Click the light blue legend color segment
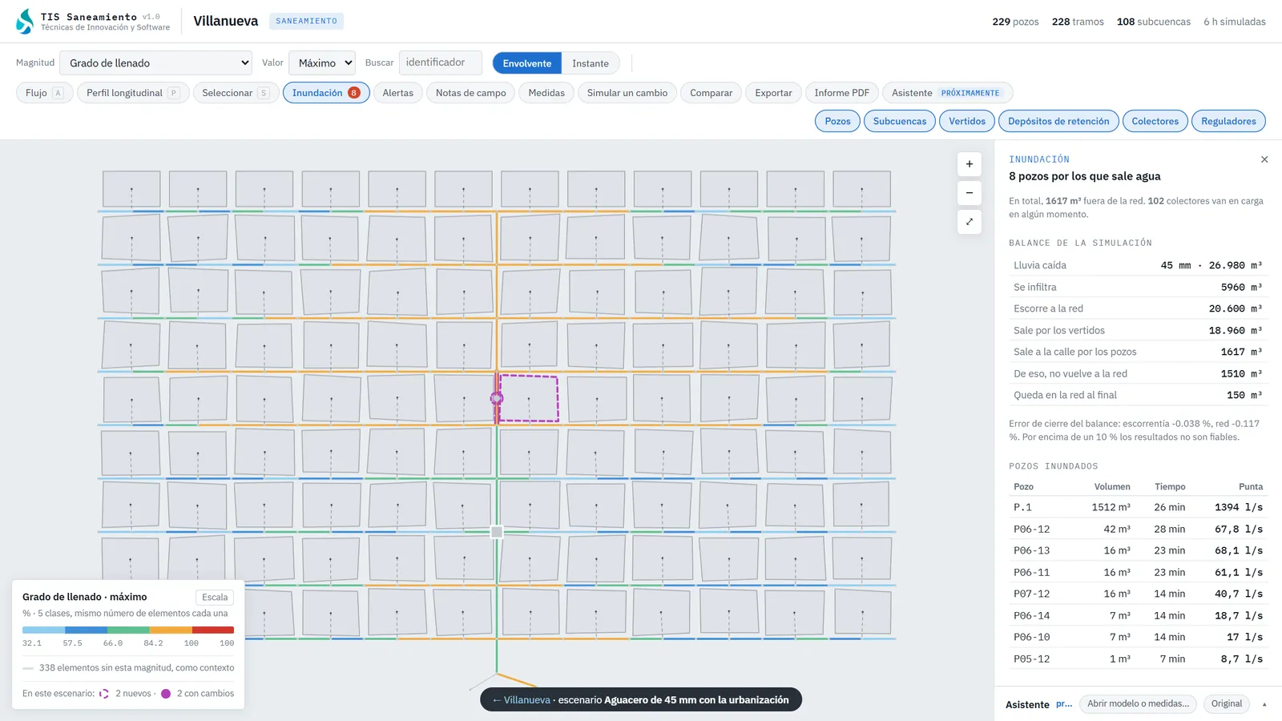This screenshot has width=1282, height=721. [43, 630]
